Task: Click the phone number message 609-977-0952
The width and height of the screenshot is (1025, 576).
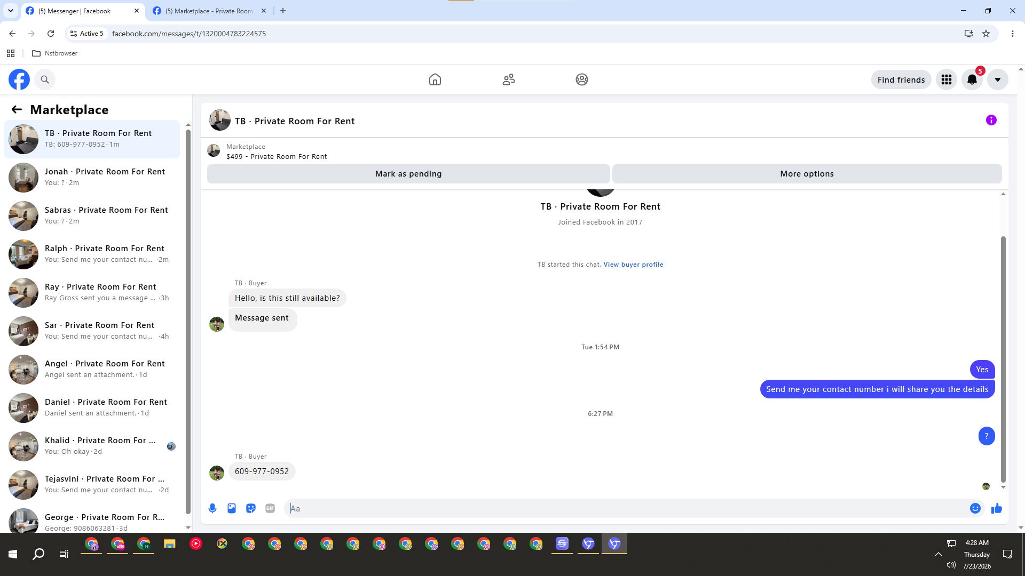Action: 262,471
